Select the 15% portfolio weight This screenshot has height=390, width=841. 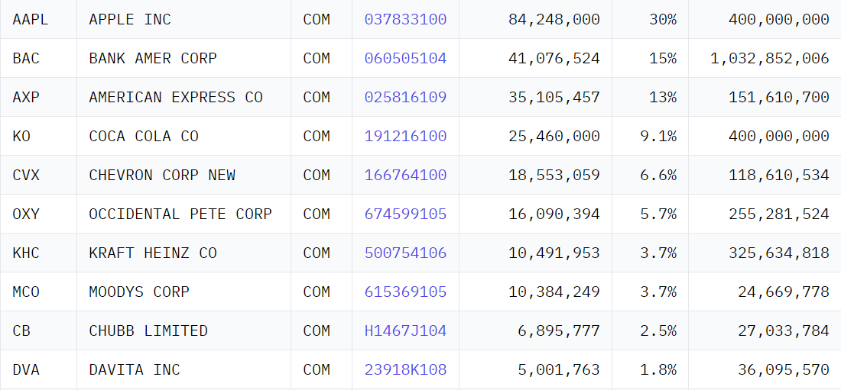[663, 58]
